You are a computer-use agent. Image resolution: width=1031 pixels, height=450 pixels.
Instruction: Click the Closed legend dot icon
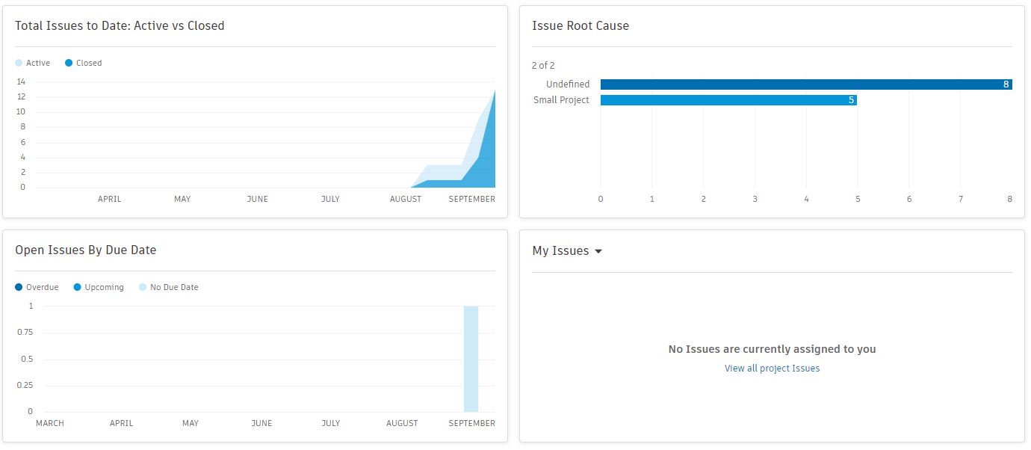click(69, 63)
